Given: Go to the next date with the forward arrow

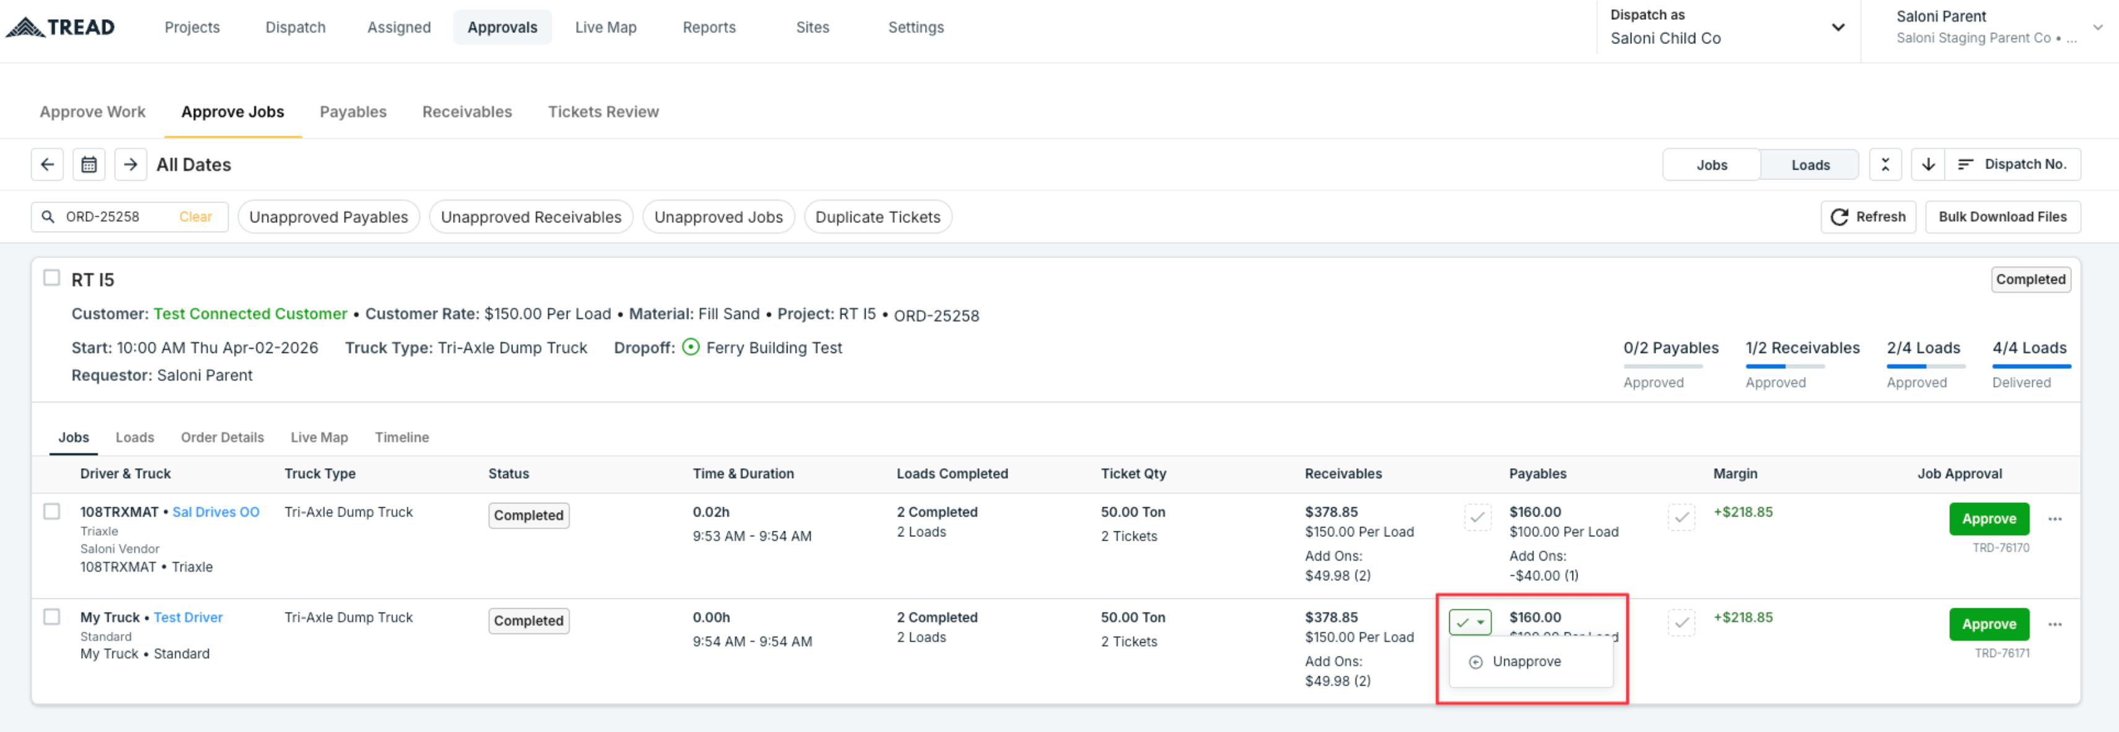Looking at the screenshot, I should [x=130, y=165].
